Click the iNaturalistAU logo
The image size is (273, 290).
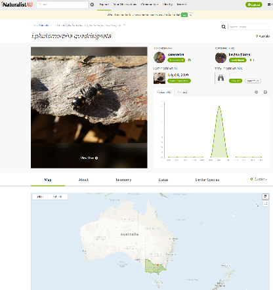(x=17, y=4)
